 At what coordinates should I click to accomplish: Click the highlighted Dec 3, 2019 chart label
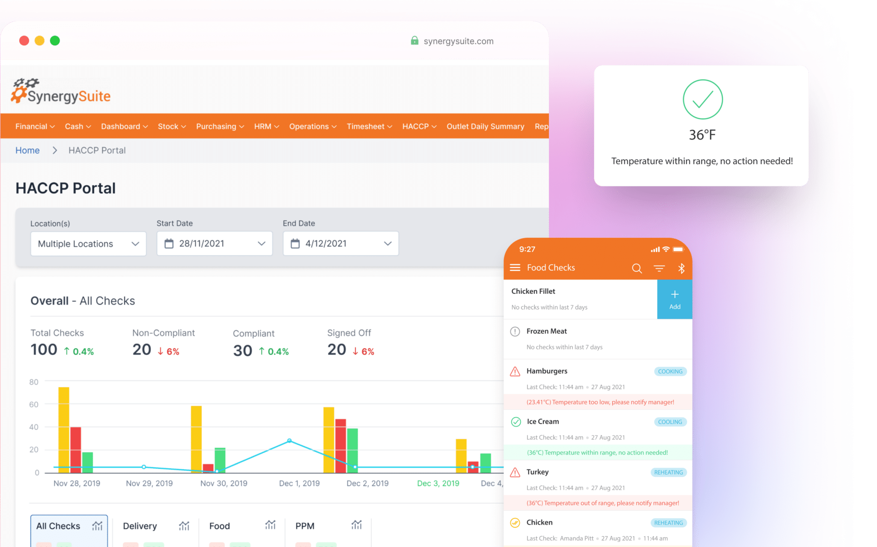click(x=438, y=483)
